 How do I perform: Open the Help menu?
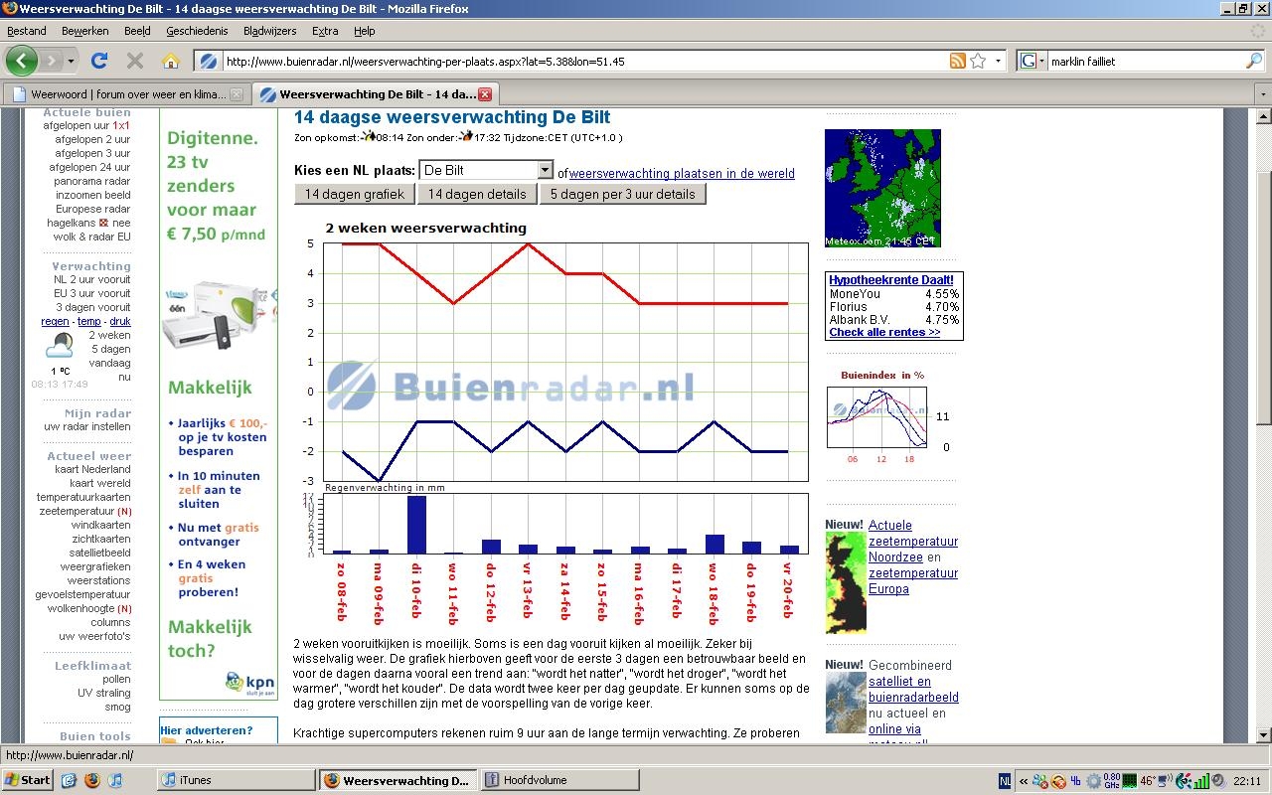point(365,31)
